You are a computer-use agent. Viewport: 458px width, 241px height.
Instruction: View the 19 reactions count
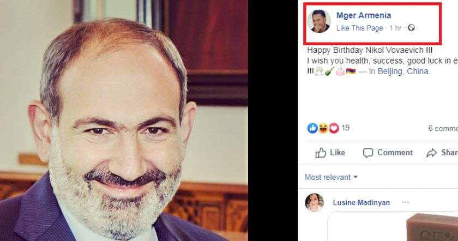click(x=346, y=128)
